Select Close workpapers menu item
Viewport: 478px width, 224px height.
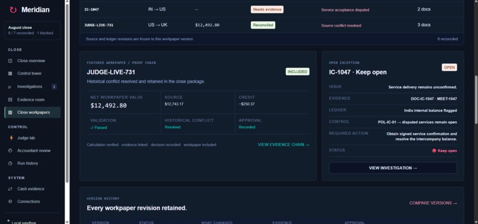point(32,112)
